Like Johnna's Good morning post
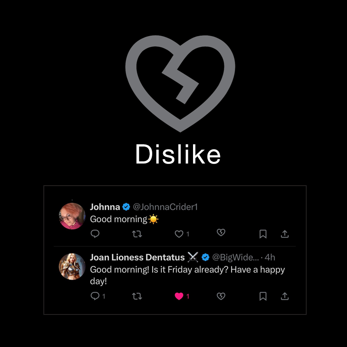The height and width of the screenshot is (347, 347). point(179,234)
